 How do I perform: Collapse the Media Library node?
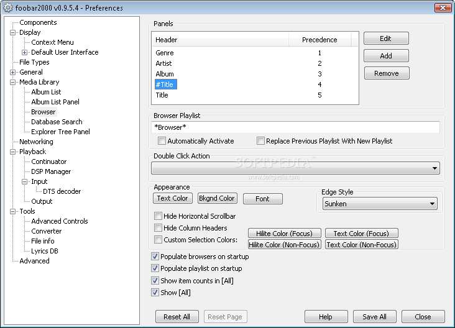tap(12, 83)
